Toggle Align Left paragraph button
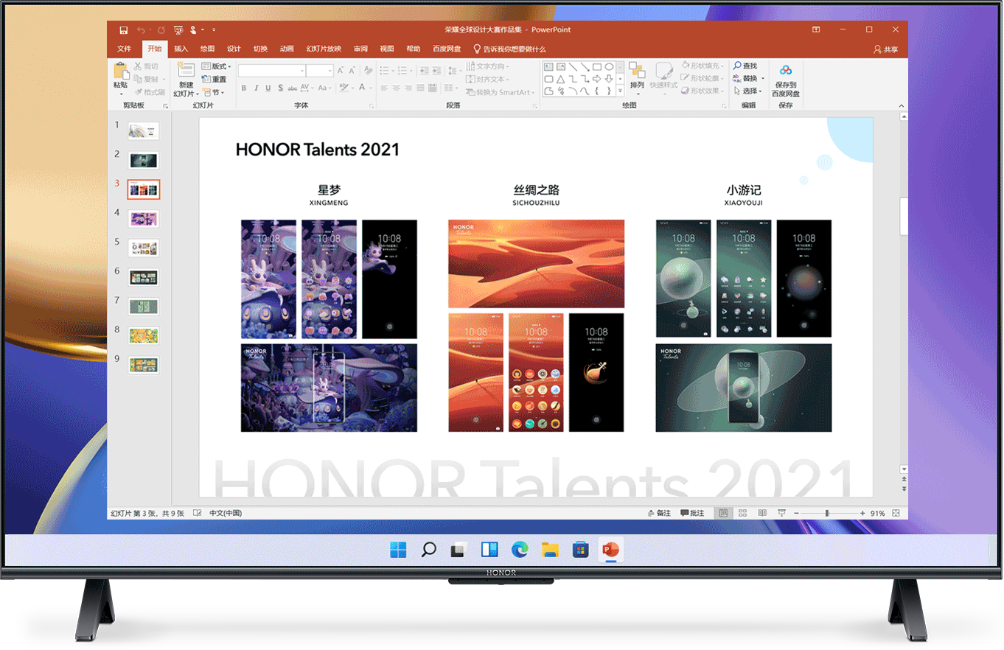 384,88
